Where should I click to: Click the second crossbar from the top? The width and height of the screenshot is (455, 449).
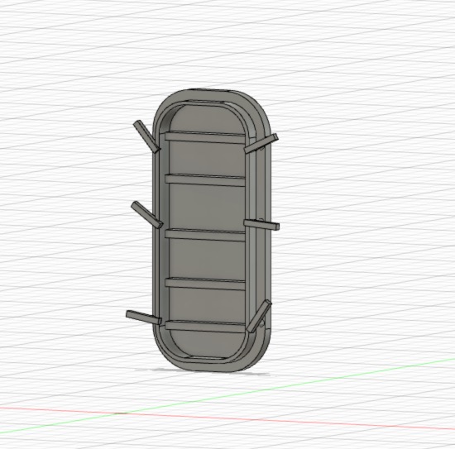(x=205, y=179)
